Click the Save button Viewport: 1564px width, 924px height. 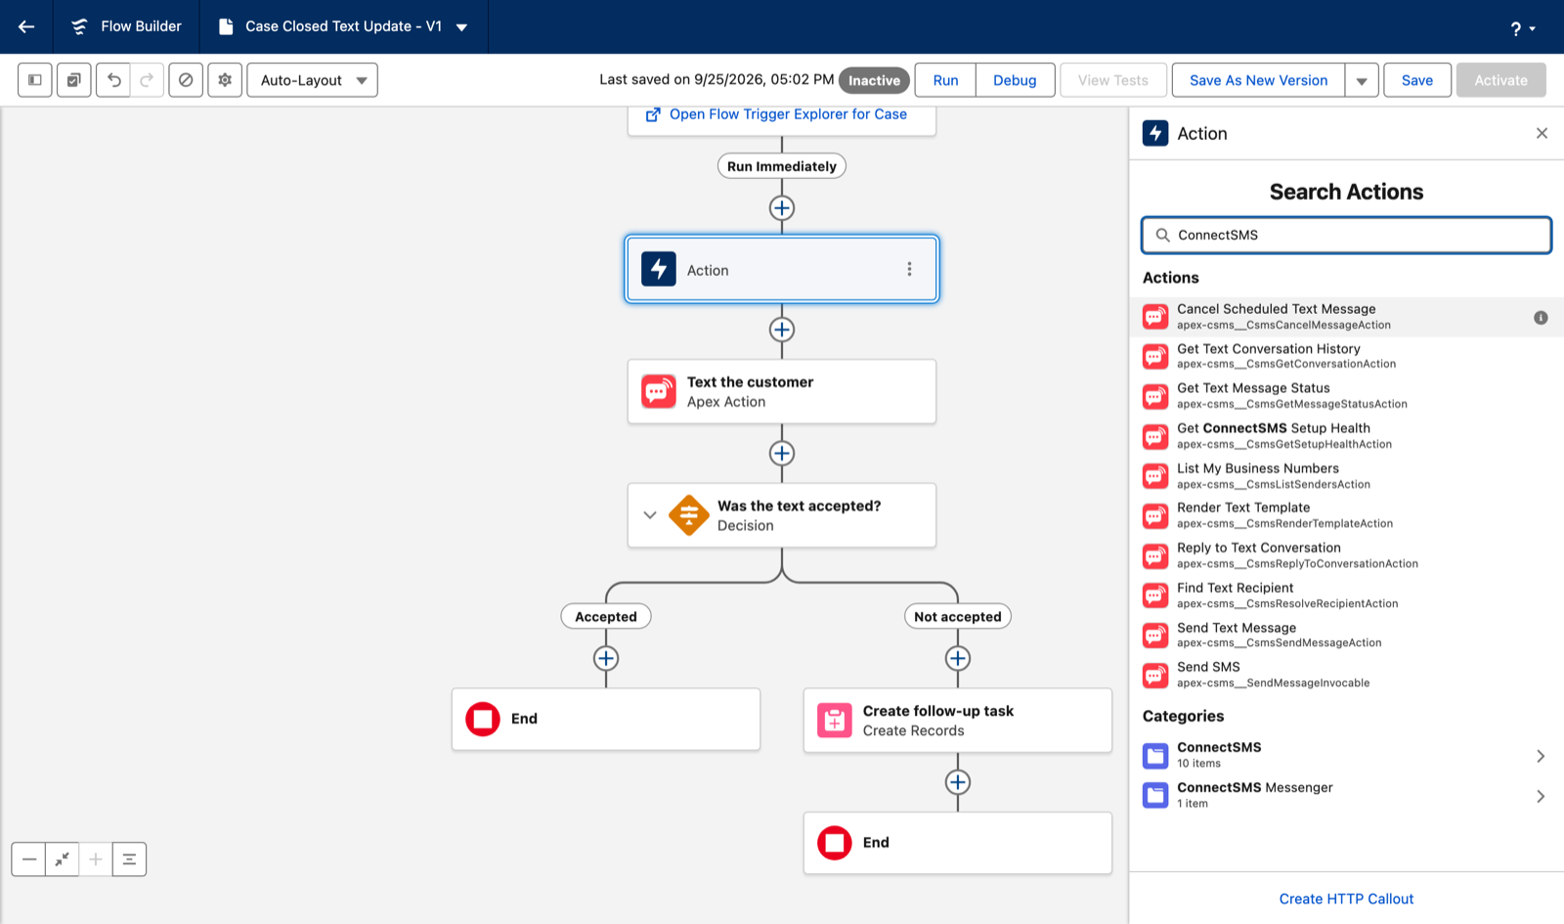pos(1416,80)
